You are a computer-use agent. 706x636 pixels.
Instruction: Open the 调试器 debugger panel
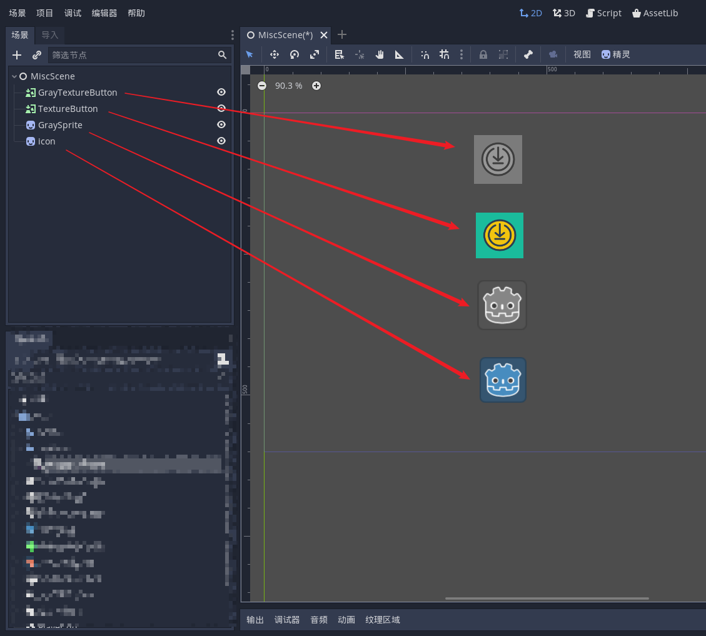tap(287, 620)
